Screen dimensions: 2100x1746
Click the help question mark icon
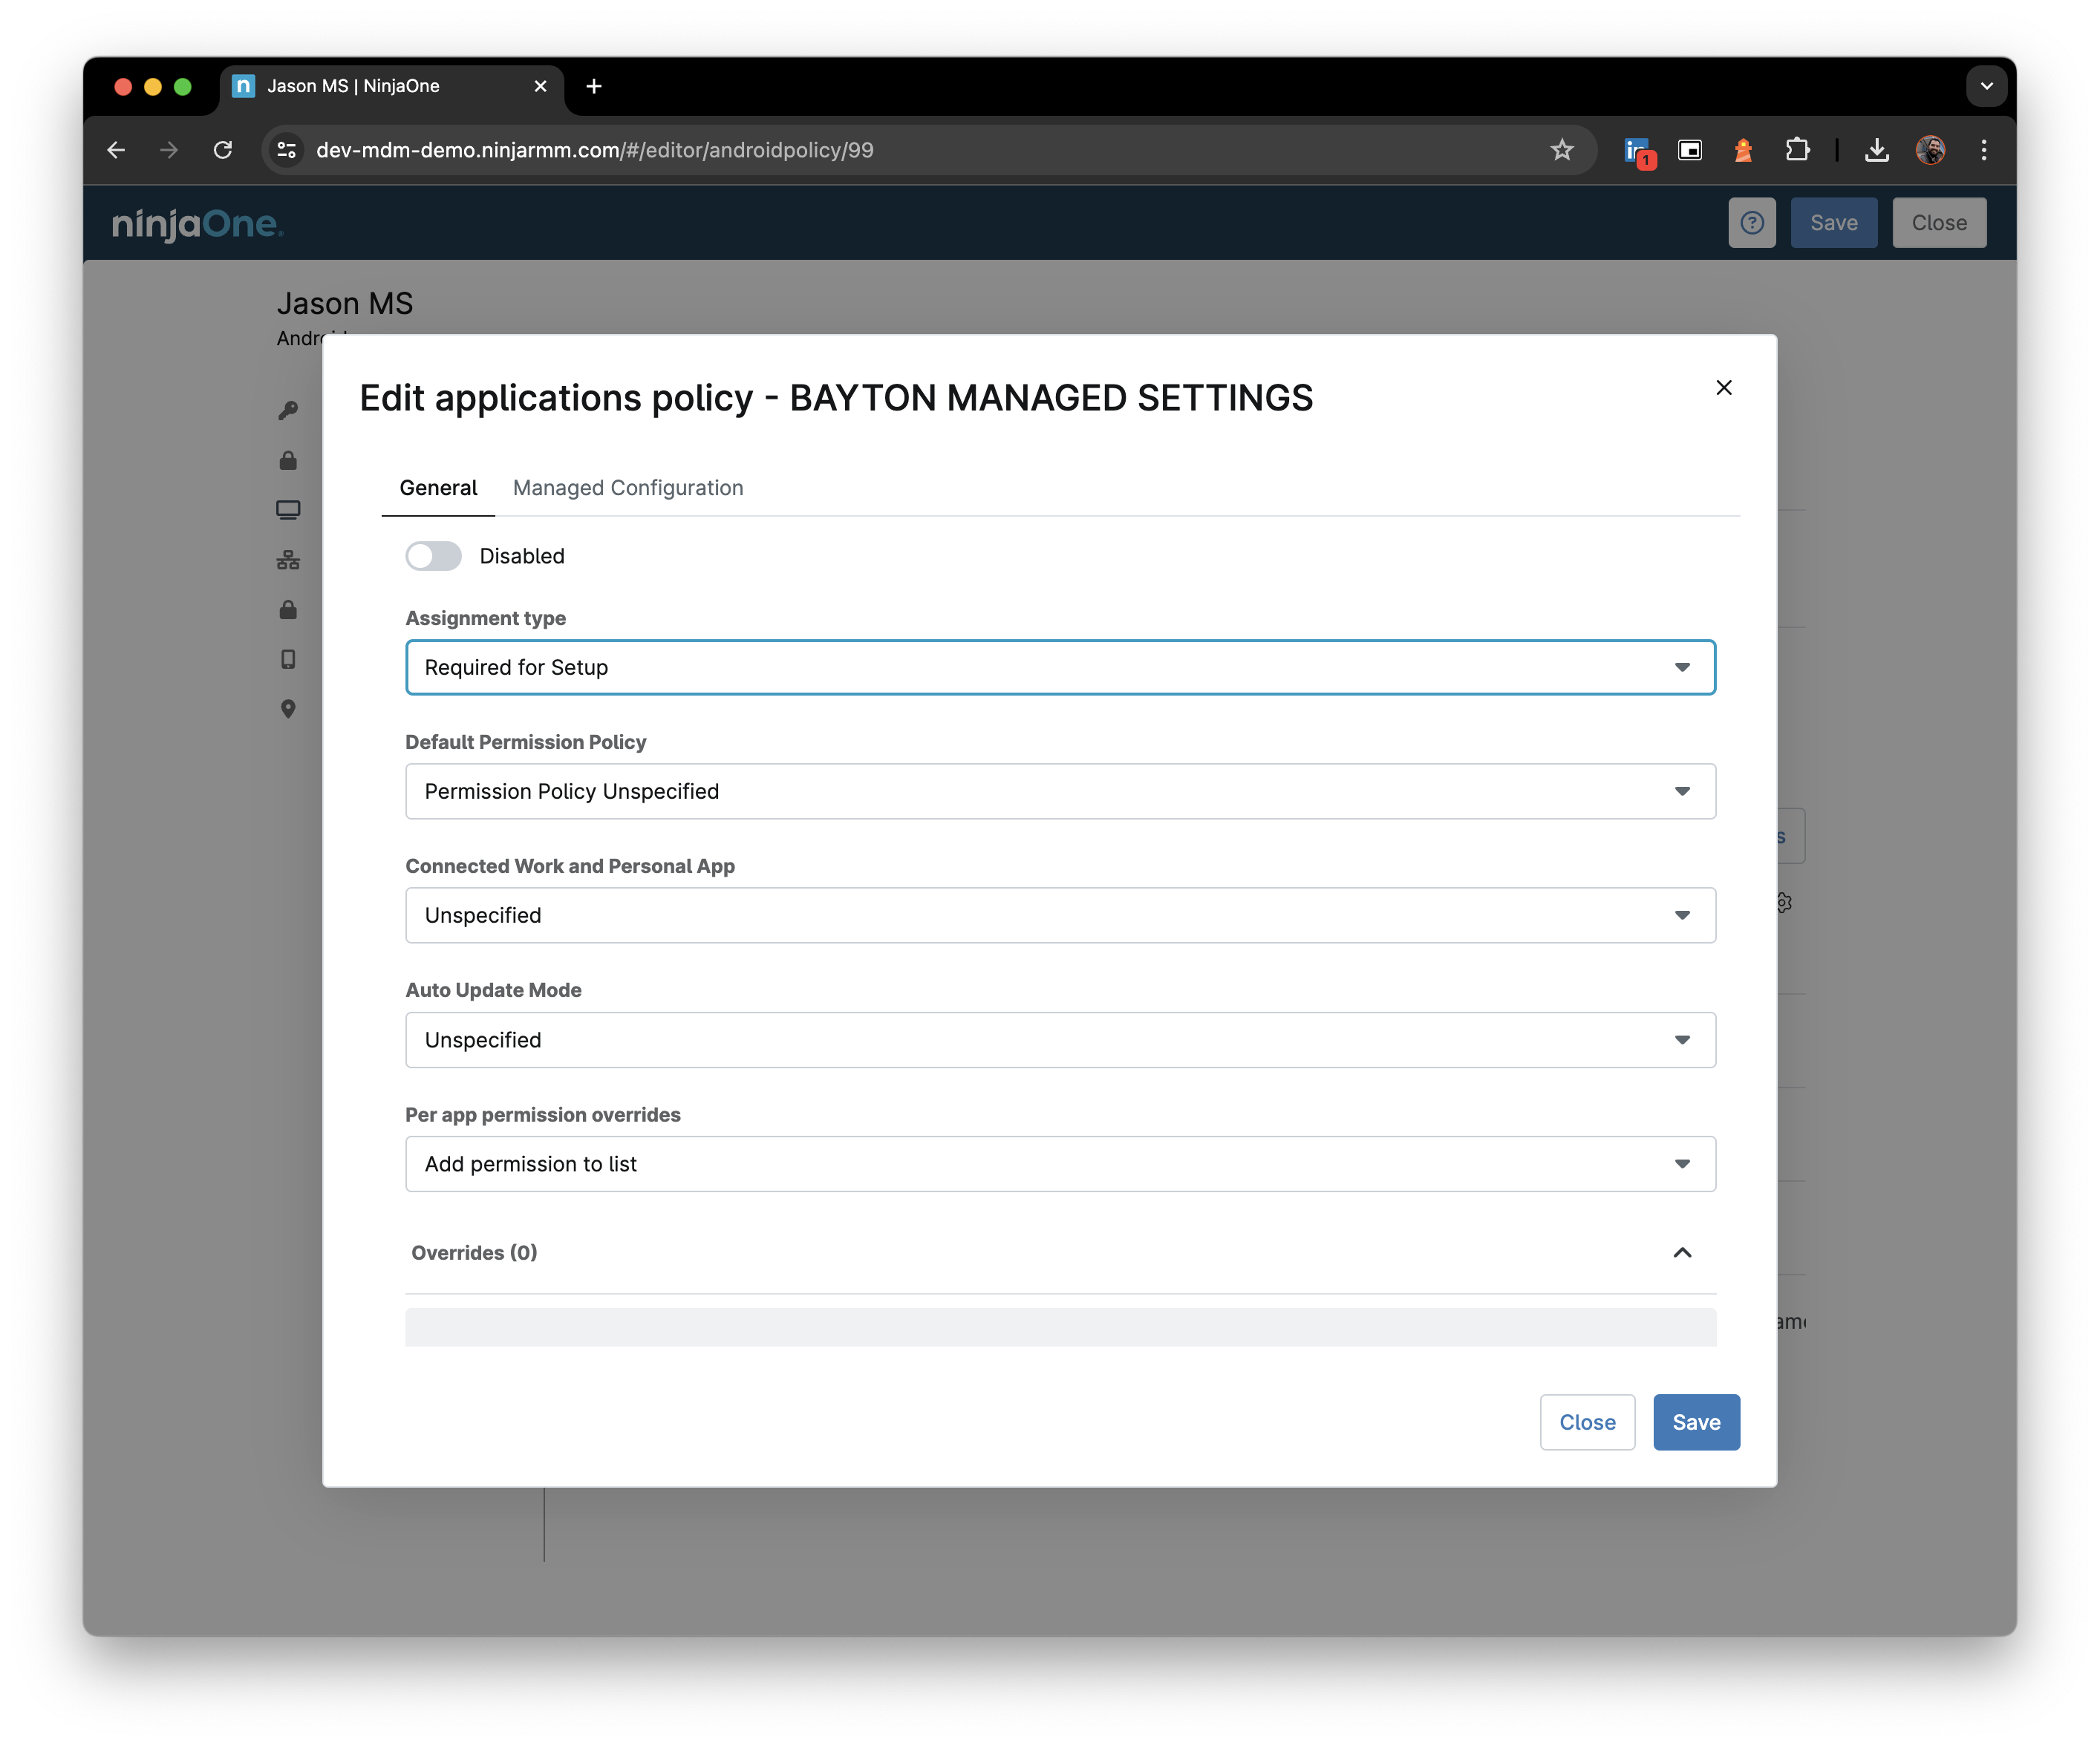click(1753, 221)
